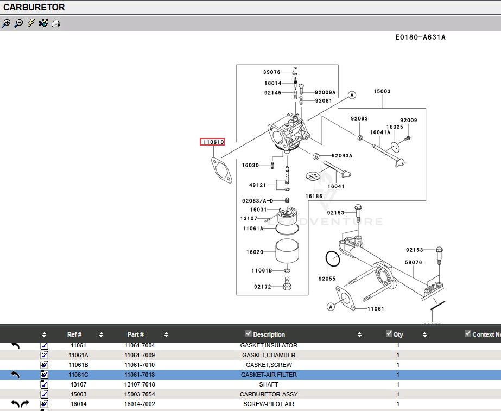The width and height of the screenshot is (501, 411).
Task: Click the select-region icon beside the printer
Action: (x=43, y=23)
